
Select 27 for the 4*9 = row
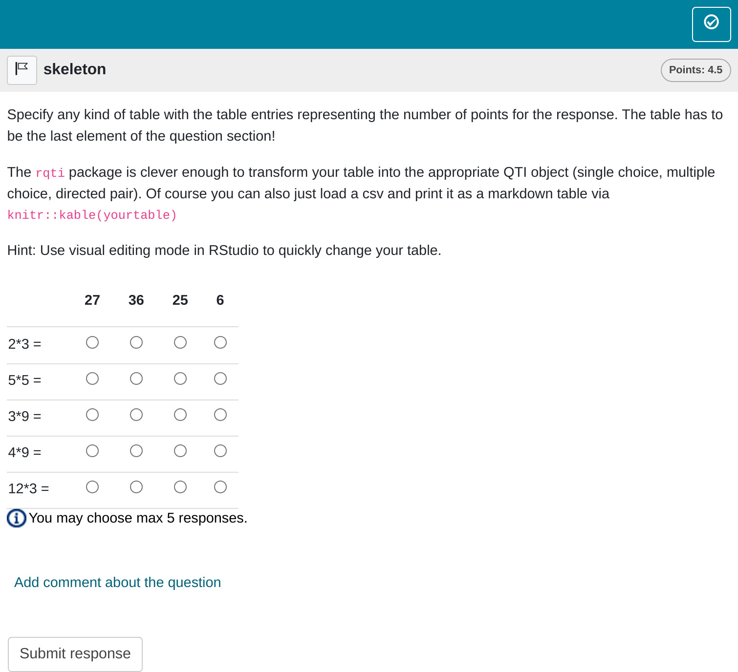(x=92, y=451)
